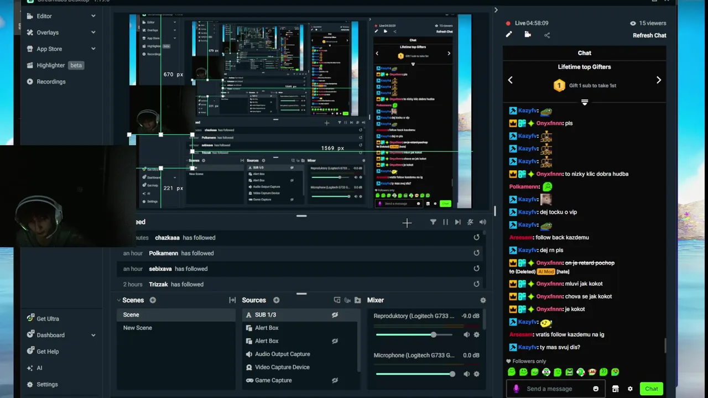Screen dimensions: 708x398
Task: Click the first icon right of Sources title
Action: coord(337,300)
